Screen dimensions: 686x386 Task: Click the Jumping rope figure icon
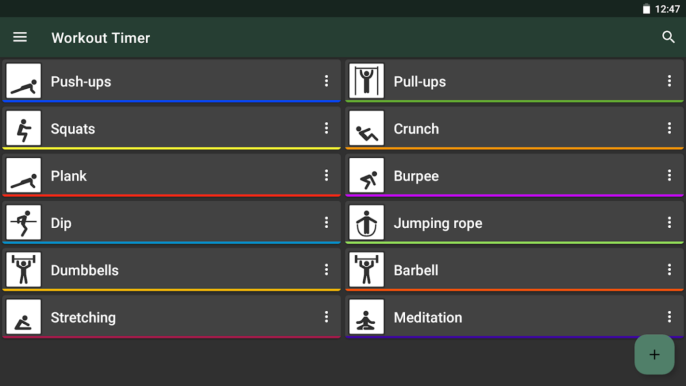[x=367, y=222]
